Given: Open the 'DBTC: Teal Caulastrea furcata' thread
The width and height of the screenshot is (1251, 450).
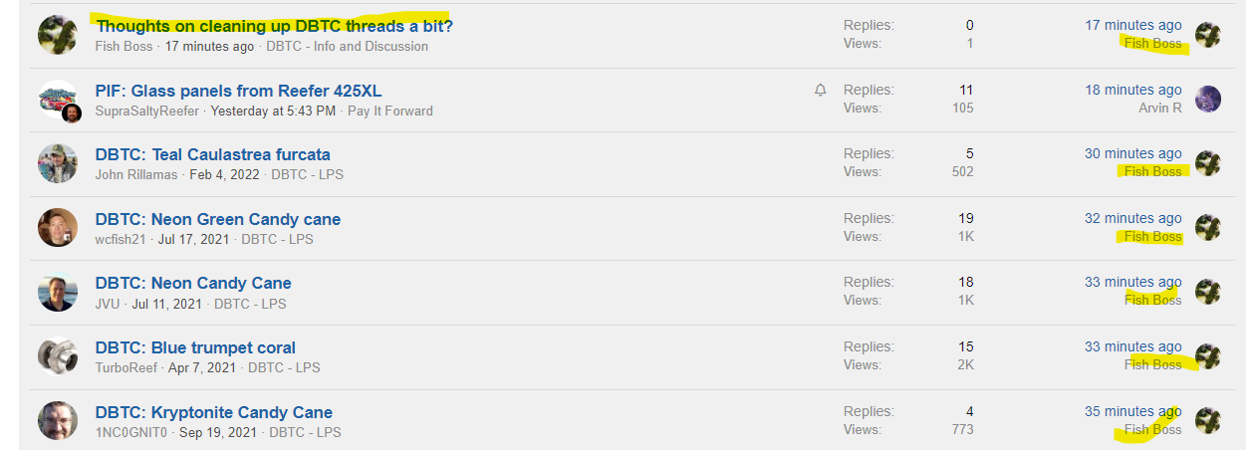Looking at the screenshot, I should (212, 154).
